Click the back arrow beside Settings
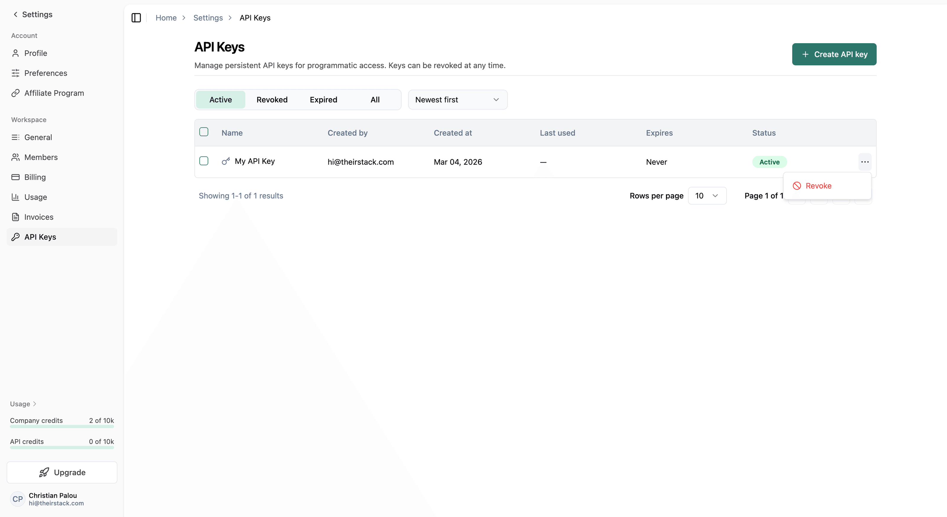Image resolution: width=947 pixels, height=517 pixels. [x=15, y=14]
